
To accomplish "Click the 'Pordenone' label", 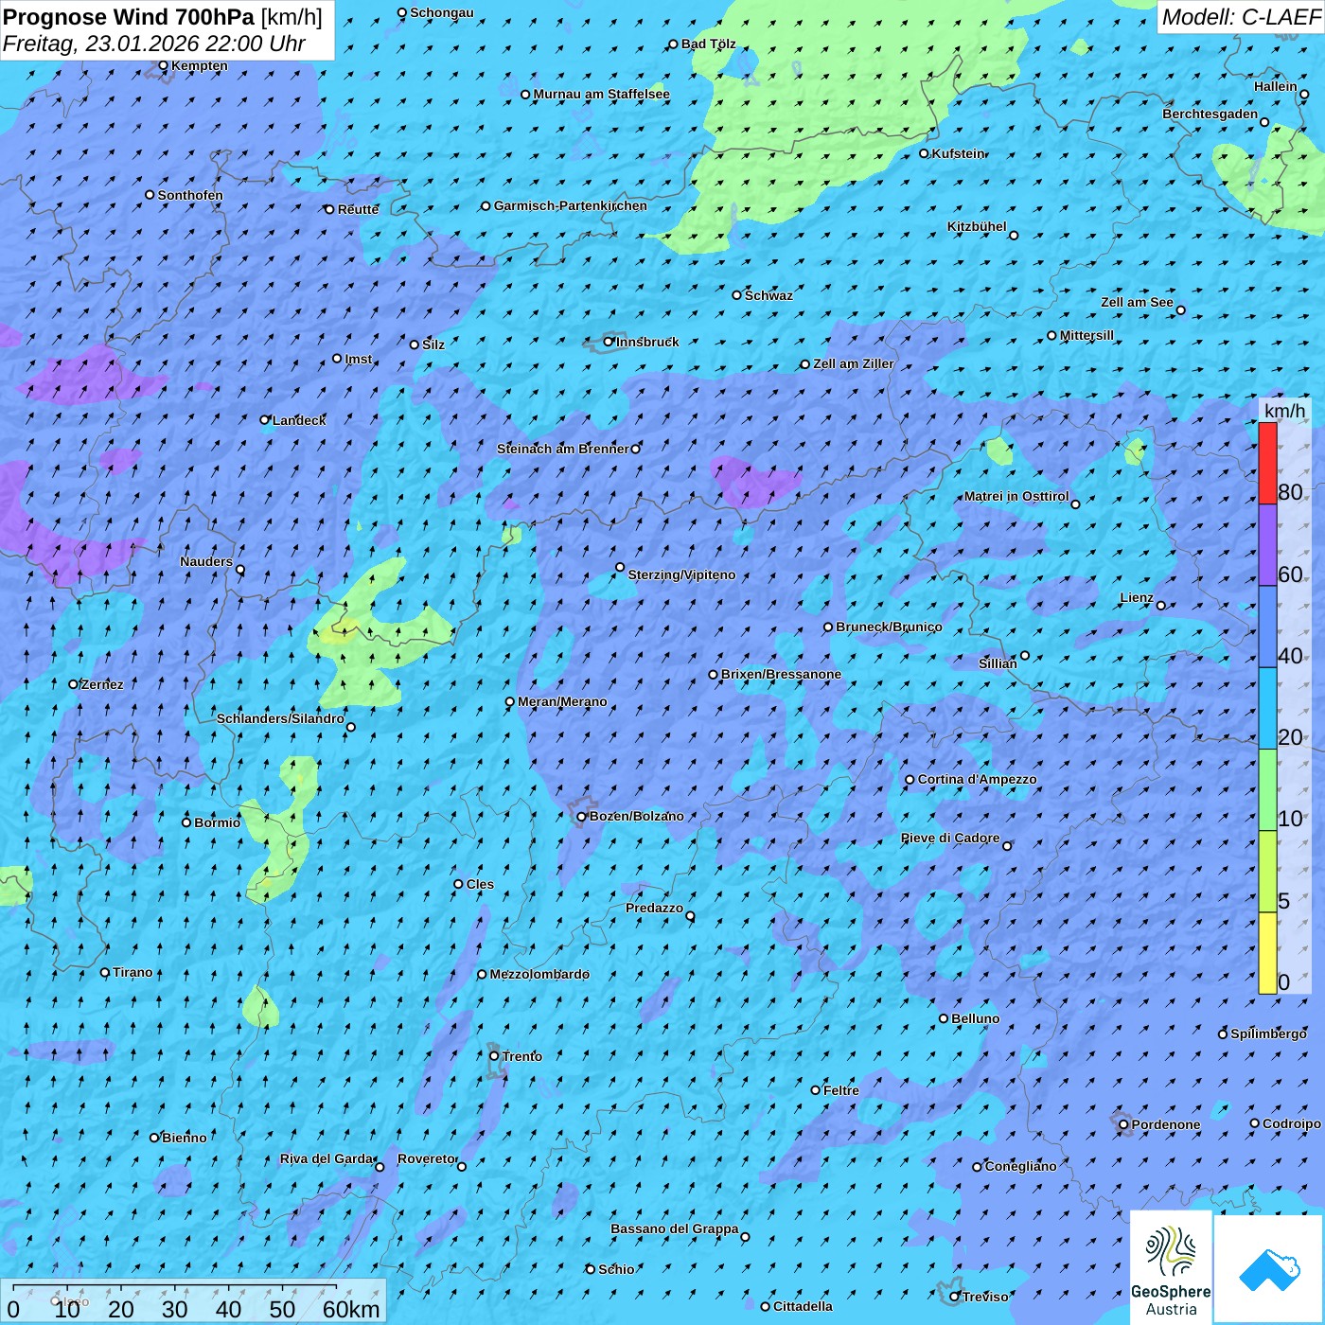I will (1166, 1124).
